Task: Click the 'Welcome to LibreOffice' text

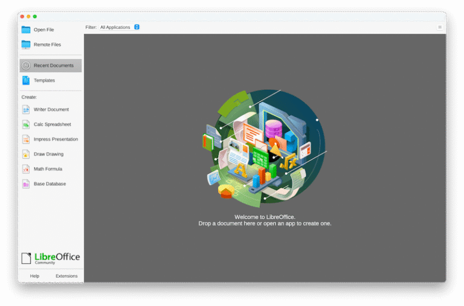Action: 265,217
